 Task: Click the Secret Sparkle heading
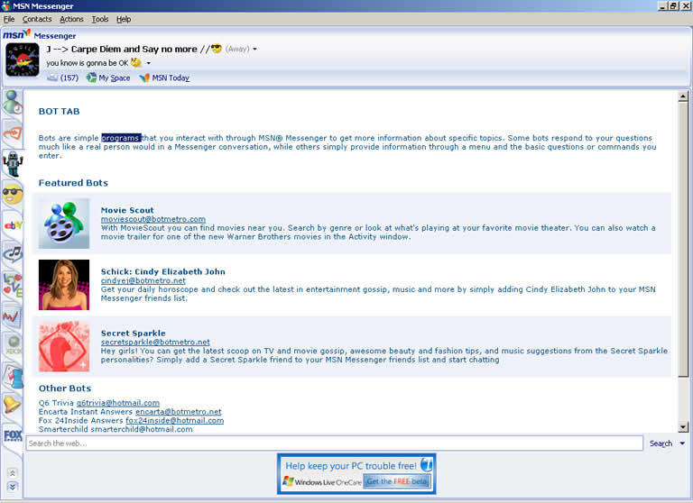(x=133, y=333)
